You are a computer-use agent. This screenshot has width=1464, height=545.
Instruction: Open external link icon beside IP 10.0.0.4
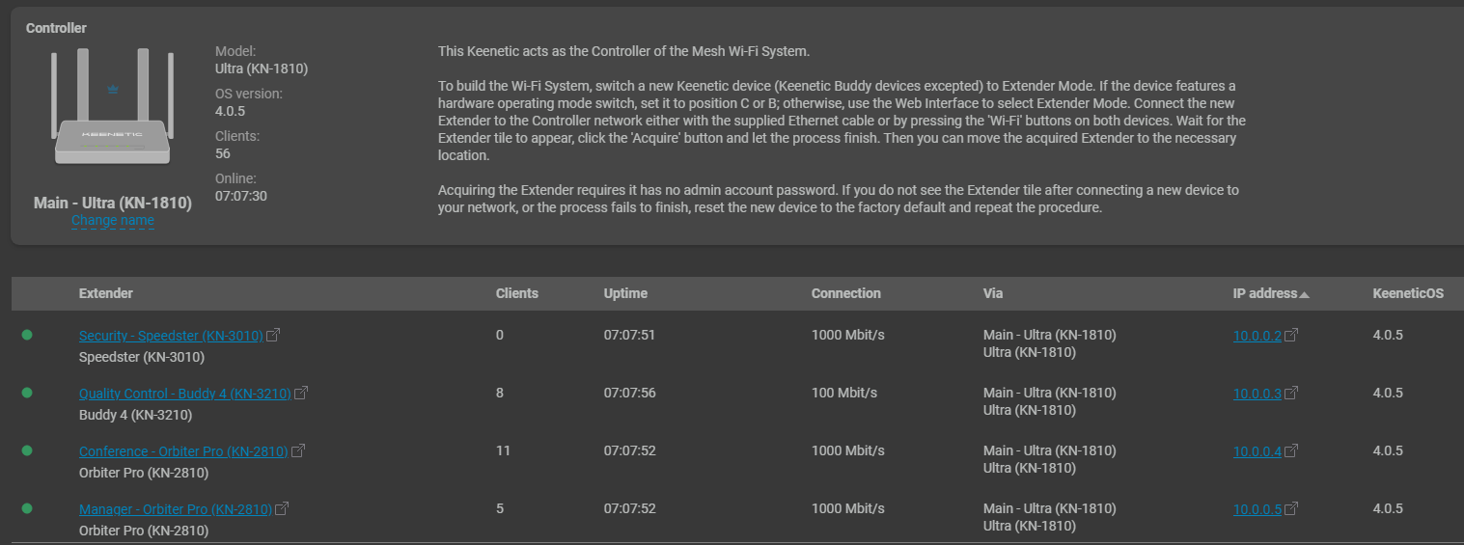pos(1291,451)
